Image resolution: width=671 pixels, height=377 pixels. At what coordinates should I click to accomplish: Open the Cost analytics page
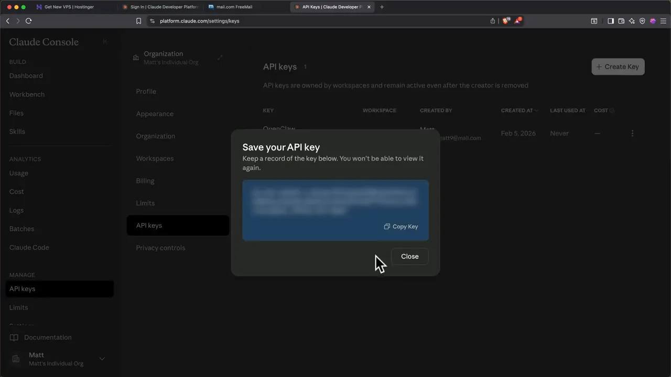[x=17, y=192]
